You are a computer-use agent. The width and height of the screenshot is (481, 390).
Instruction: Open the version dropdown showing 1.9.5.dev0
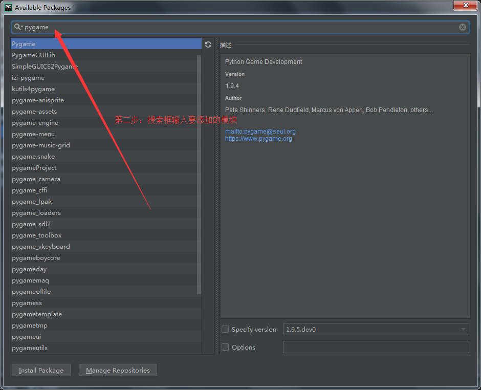[376, 329]
